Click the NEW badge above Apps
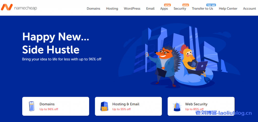 click(168, 5)
